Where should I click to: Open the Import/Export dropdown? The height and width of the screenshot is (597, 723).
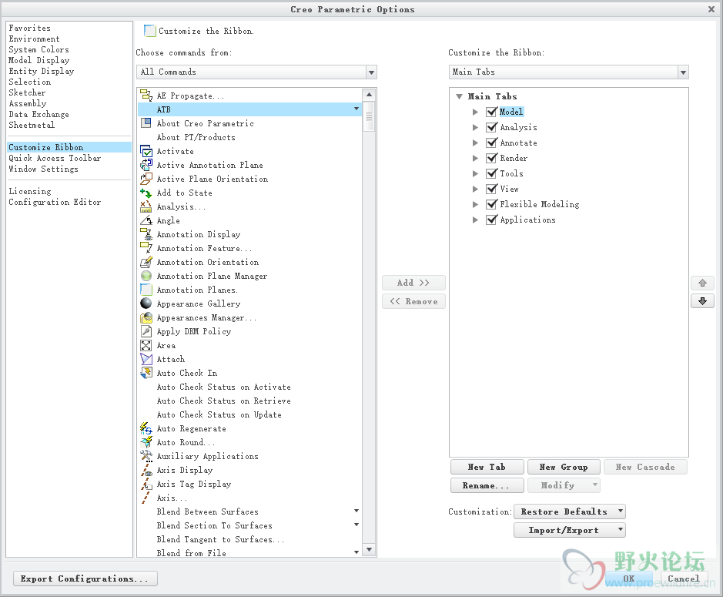[x=621, y=530]
